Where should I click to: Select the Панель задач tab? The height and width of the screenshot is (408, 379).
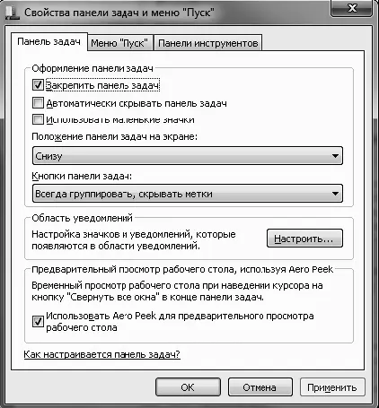point(49,41)
